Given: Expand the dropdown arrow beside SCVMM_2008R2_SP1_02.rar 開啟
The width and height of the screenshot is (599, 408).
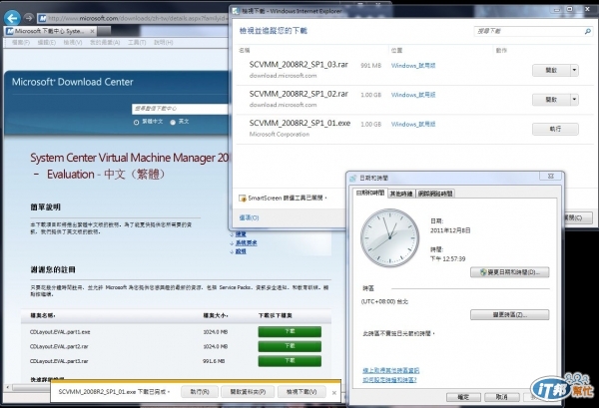Looking at the screenshot, I should tap(574, 100).
